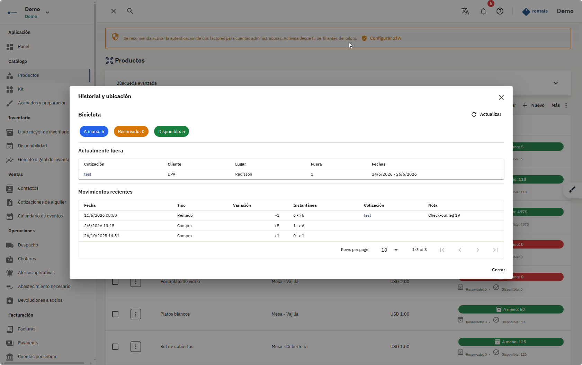Click the Nuevo button
Screen dimensions: 582x365
point(534,105)
